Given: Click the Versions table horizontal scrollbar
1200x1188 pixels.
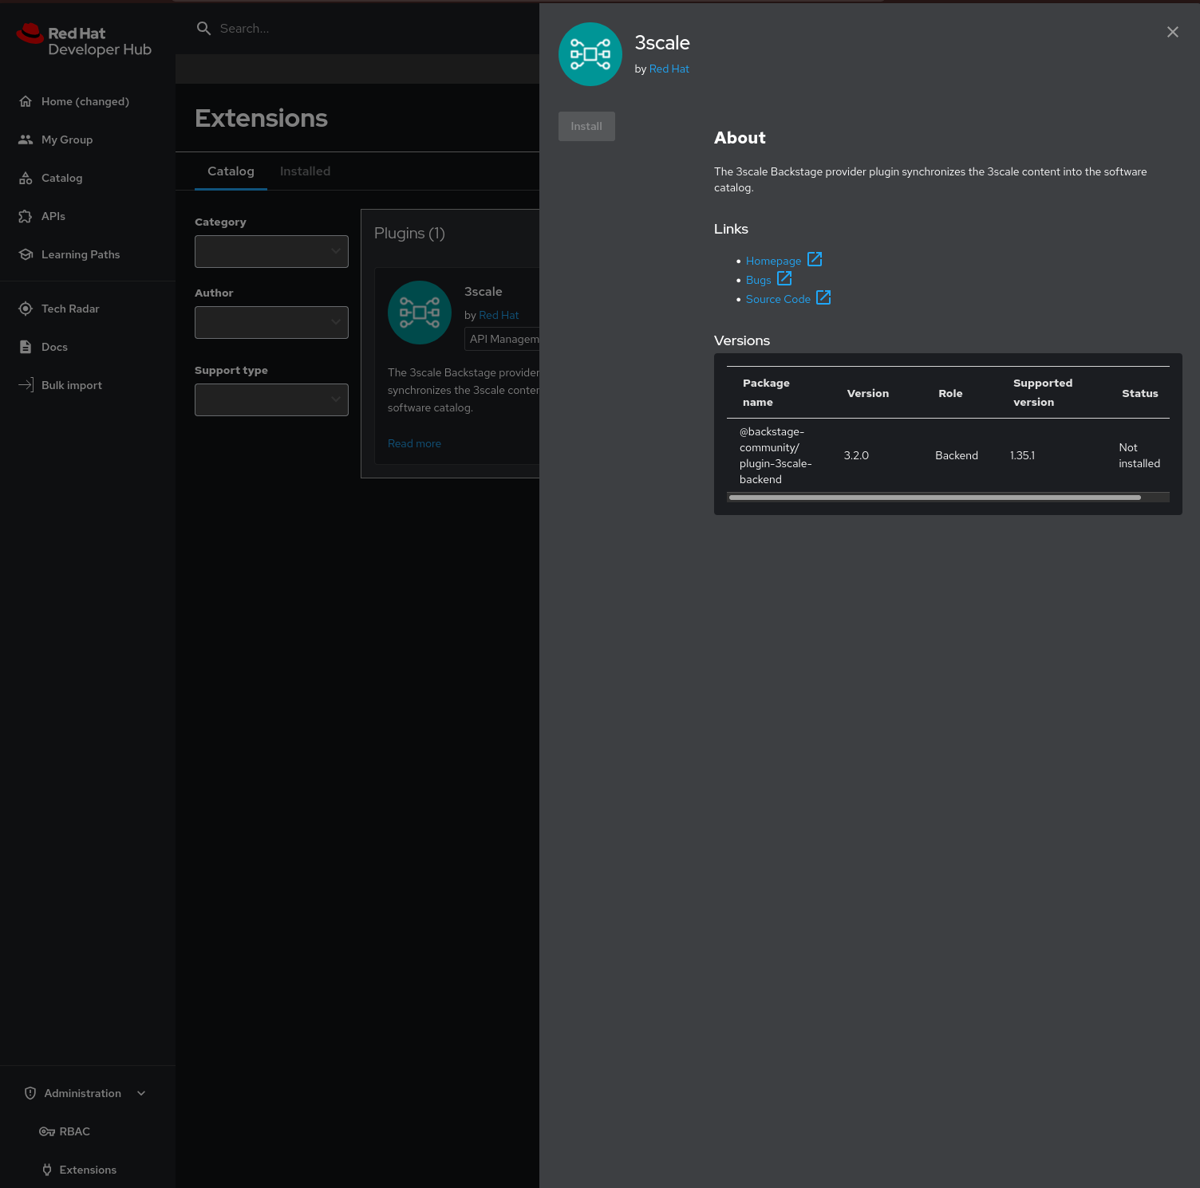Looking at the screenshot, I should 935,498.
